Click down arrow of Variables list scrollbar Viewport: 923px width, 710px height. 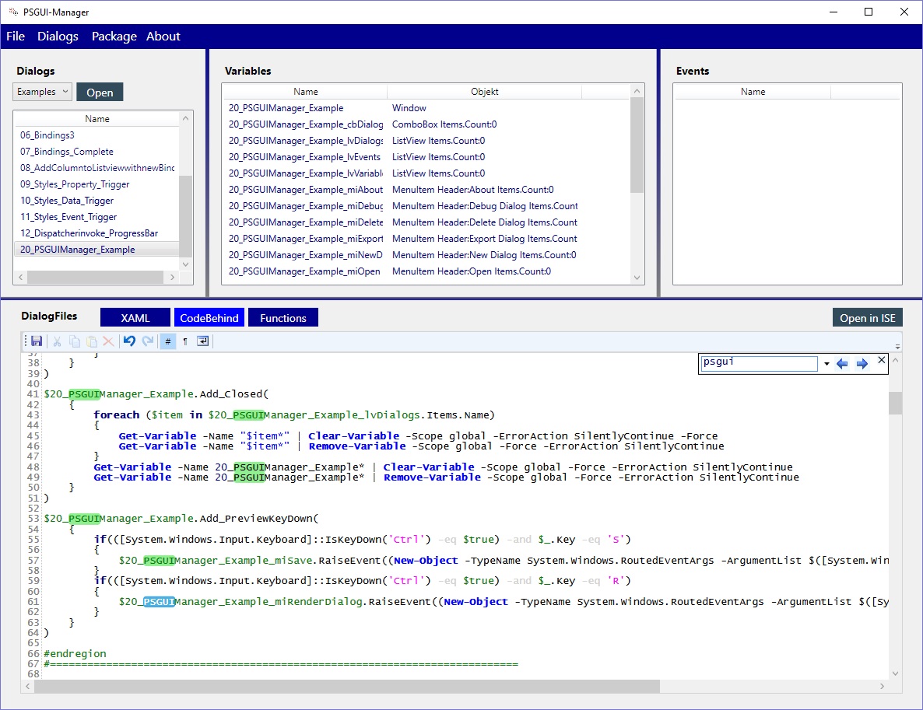[637, 278]
